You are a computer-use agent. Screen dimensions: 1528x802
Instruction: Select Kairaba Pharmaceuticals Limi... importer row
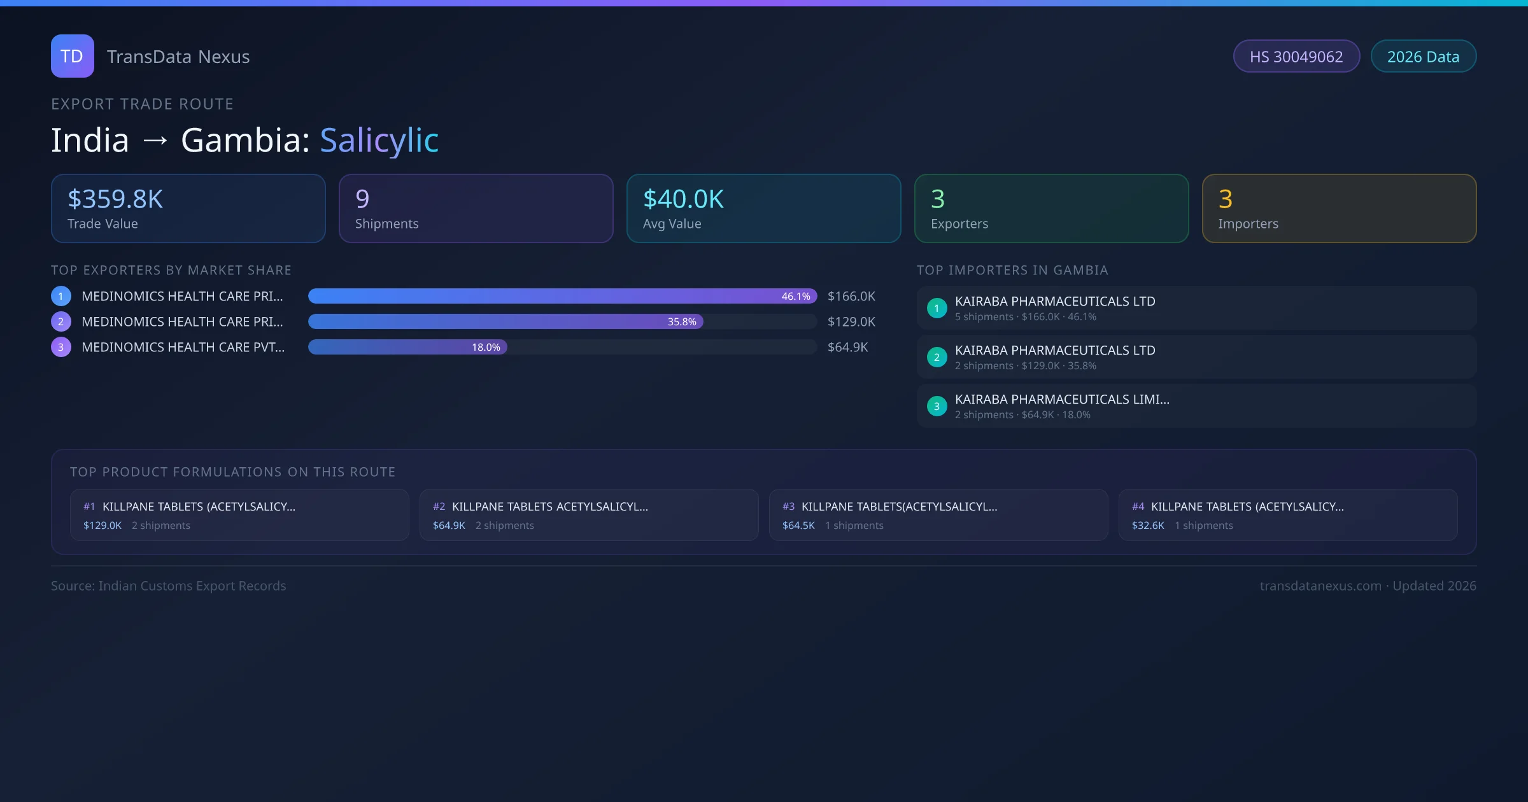pos(1196,406)
